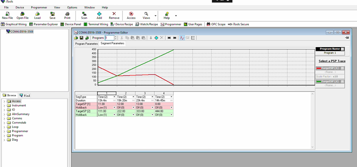Image resolution: width=357 pixels, height=167 pixels.
Task: Open the Parameter Explorer view
Action: pyautogui.click(x=43, y=24)
